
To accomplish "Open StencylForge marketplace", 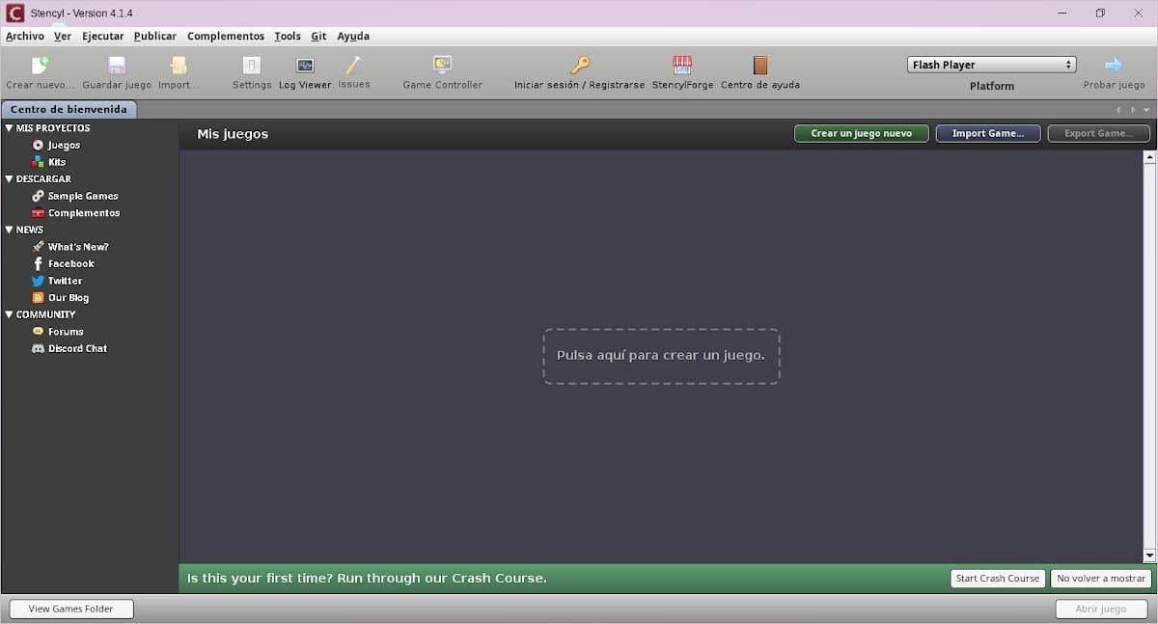I will coord(682,66).
